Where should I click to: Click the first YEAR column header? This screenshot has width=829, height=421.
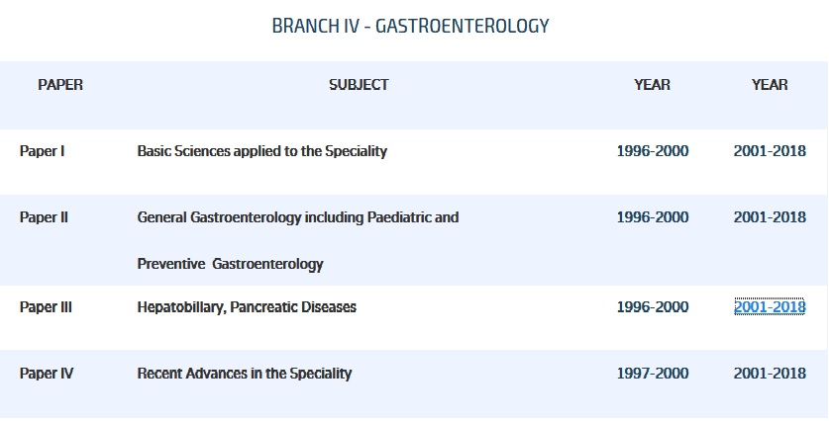pyautogui.click(x=652, y=85)
